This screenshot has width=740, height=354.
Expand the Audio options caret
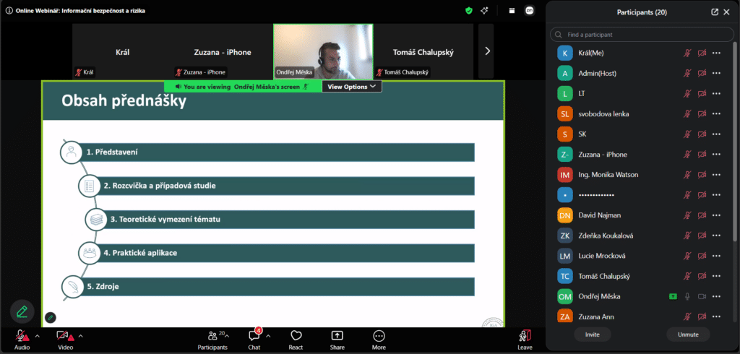tap(38, 336)
